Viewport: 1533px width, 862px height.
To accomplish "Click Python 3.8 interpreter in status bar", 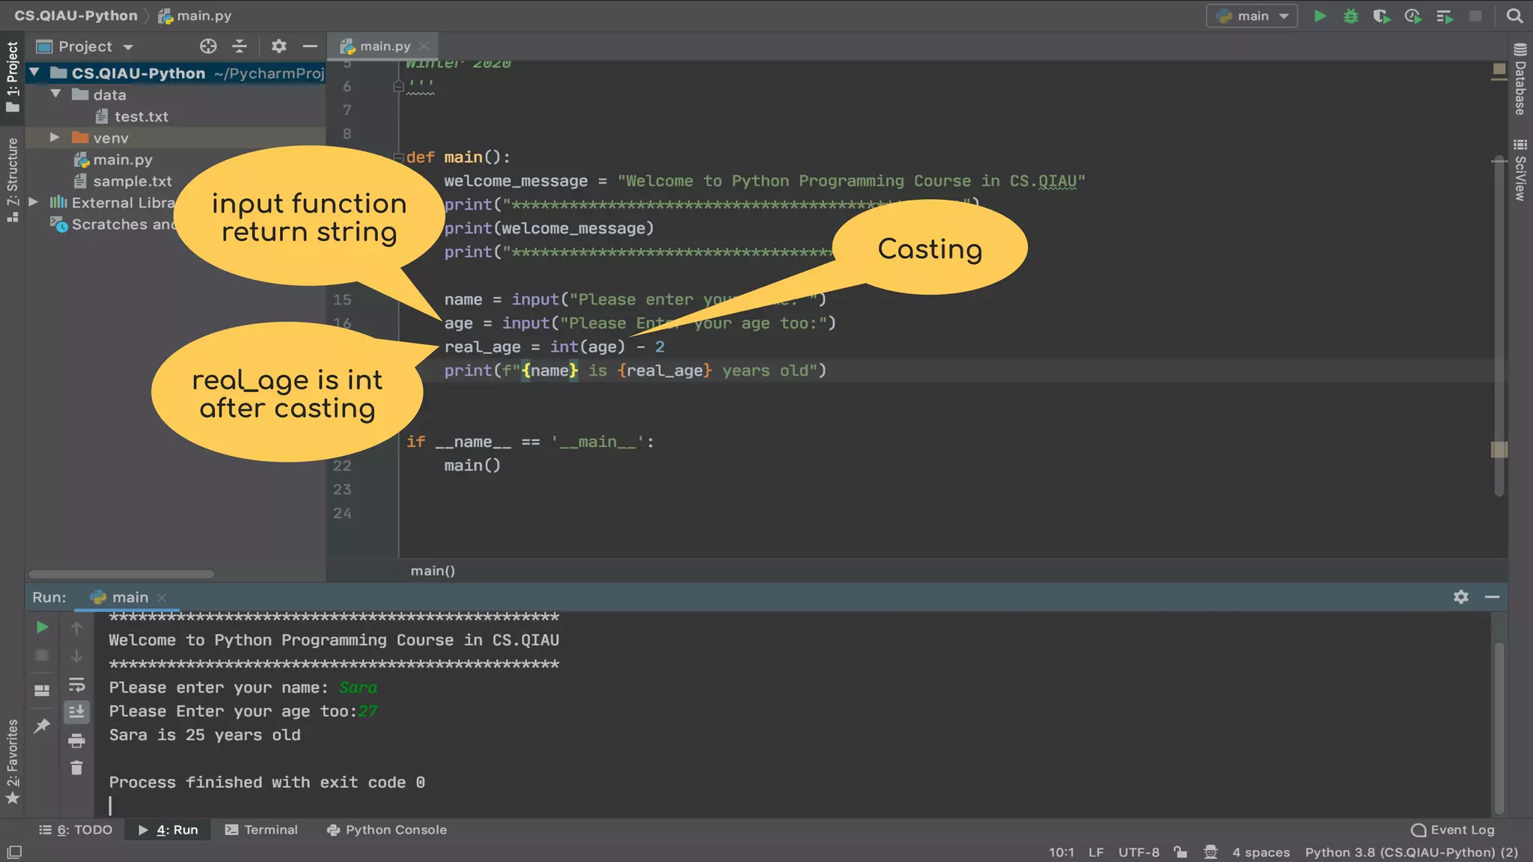I will (x=1411, y=852).
